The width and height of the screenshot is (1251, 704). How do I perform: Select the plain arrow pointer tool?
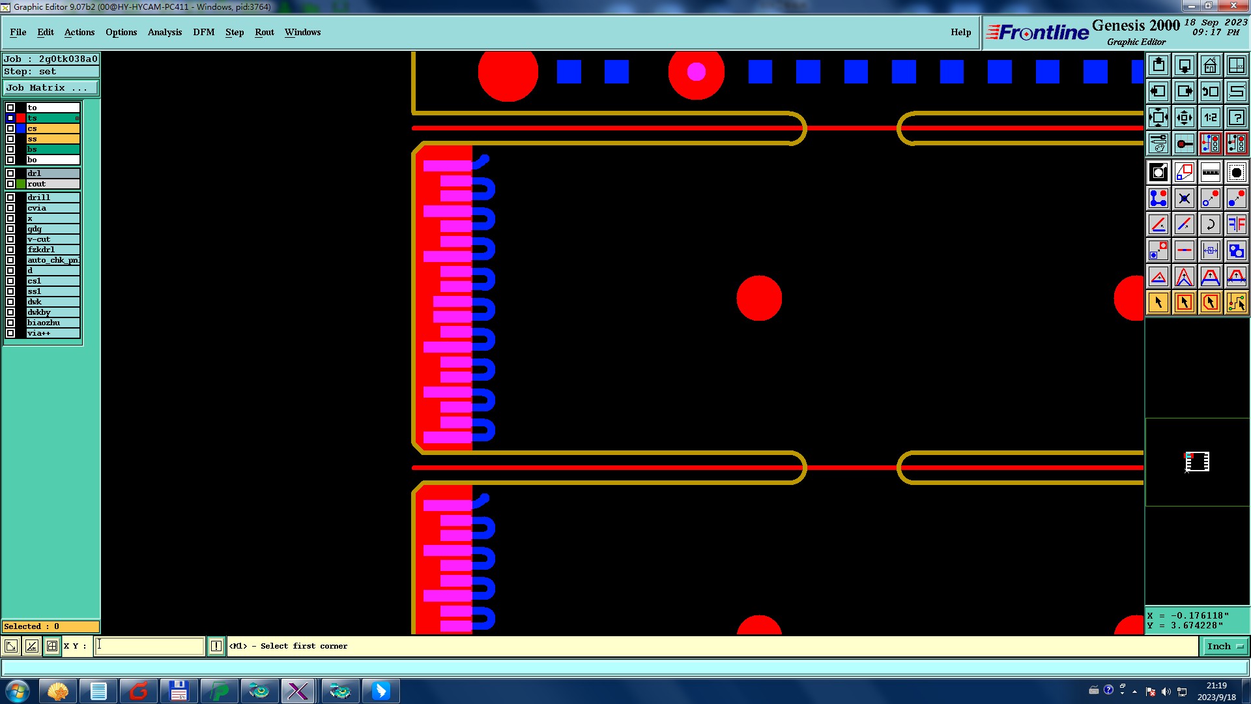[x=1158, y=302]
